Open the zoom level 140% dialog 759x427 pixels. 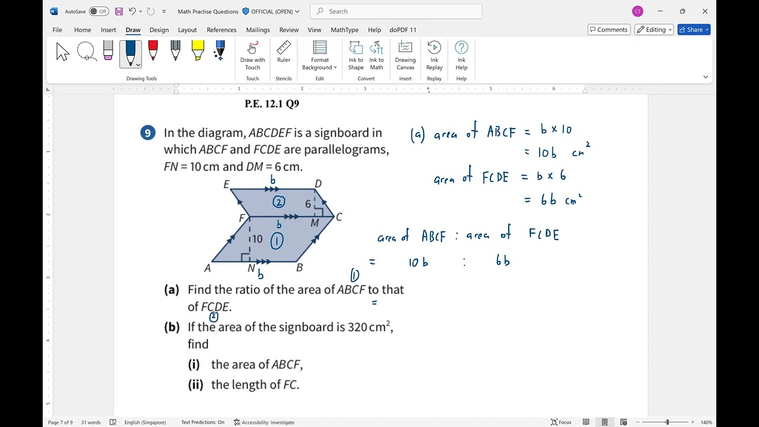(x=706, y=422)
